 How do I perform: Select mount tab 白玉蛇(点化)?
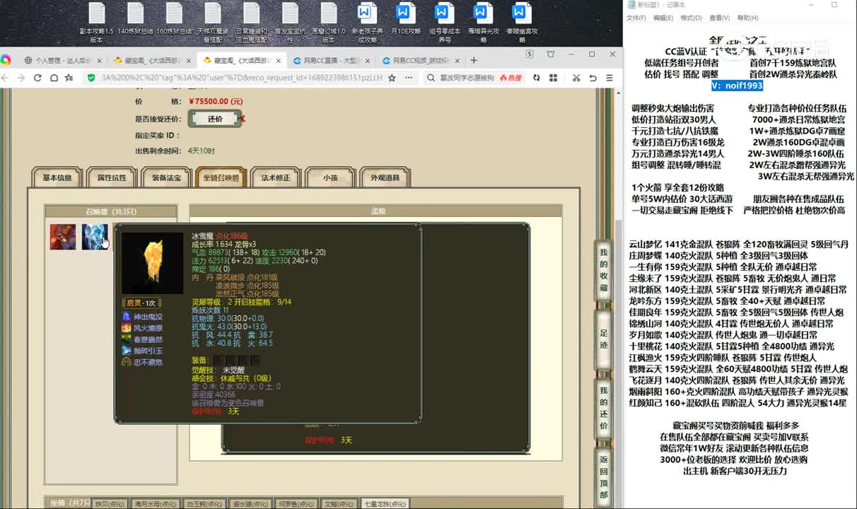pos(203,504)
